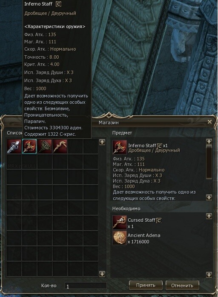Select the third weapon icon in shop list
Screen dimensions: 218x297
(45, 146)
